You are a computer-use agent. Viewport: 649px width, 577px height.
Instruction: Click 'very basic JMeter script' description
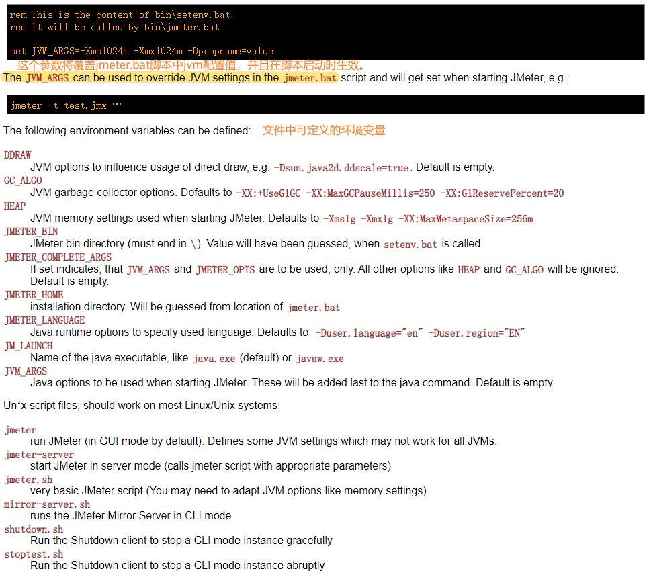229,491
